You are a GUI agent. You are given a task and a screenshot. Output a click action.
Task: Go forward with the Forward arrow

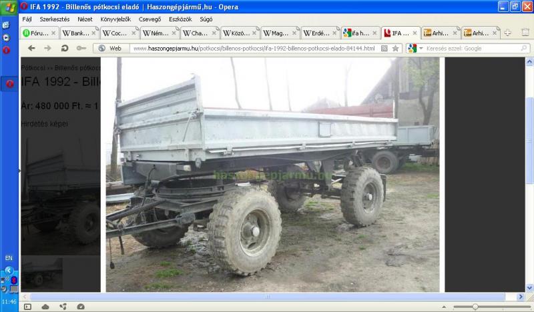[x=47, y=48]
